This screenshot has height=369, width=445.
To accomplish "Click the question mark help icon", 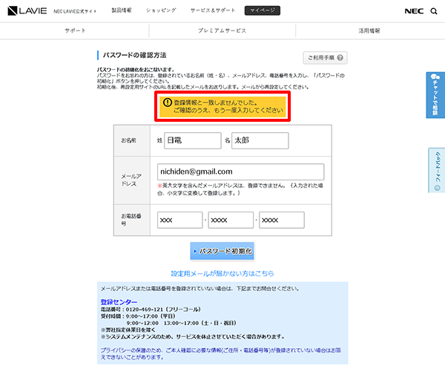I will 341,58.
